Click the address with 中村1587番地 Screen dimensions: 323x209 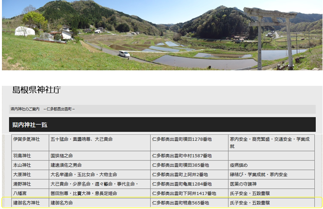click(x=189, y=156)
